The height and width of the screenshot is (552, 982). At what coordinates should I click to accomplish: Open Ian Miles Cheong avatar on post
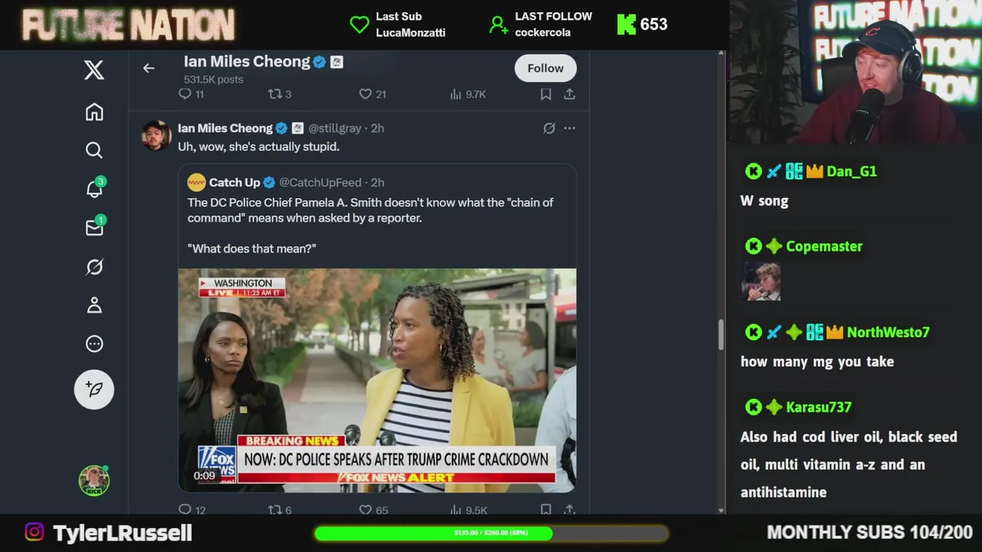(156, 135)
